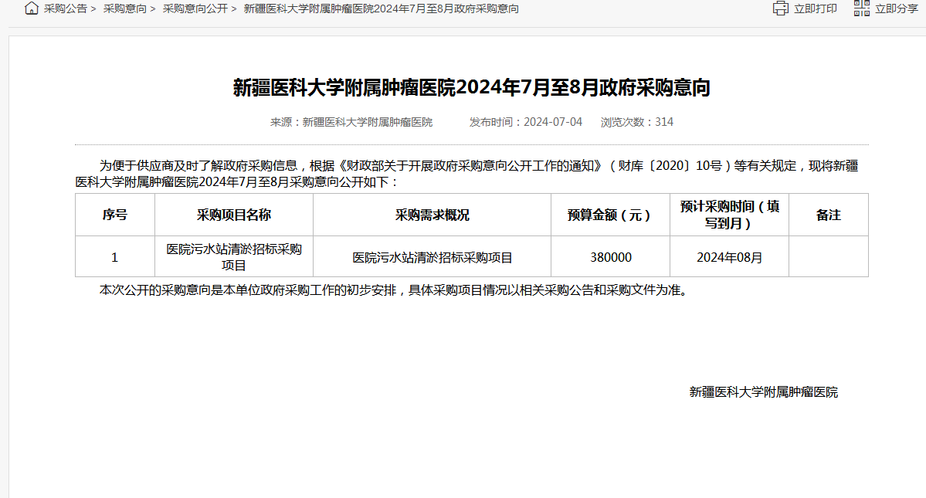
Task: Open 采购意向 breadcrumb link
Action: (124, 8)
